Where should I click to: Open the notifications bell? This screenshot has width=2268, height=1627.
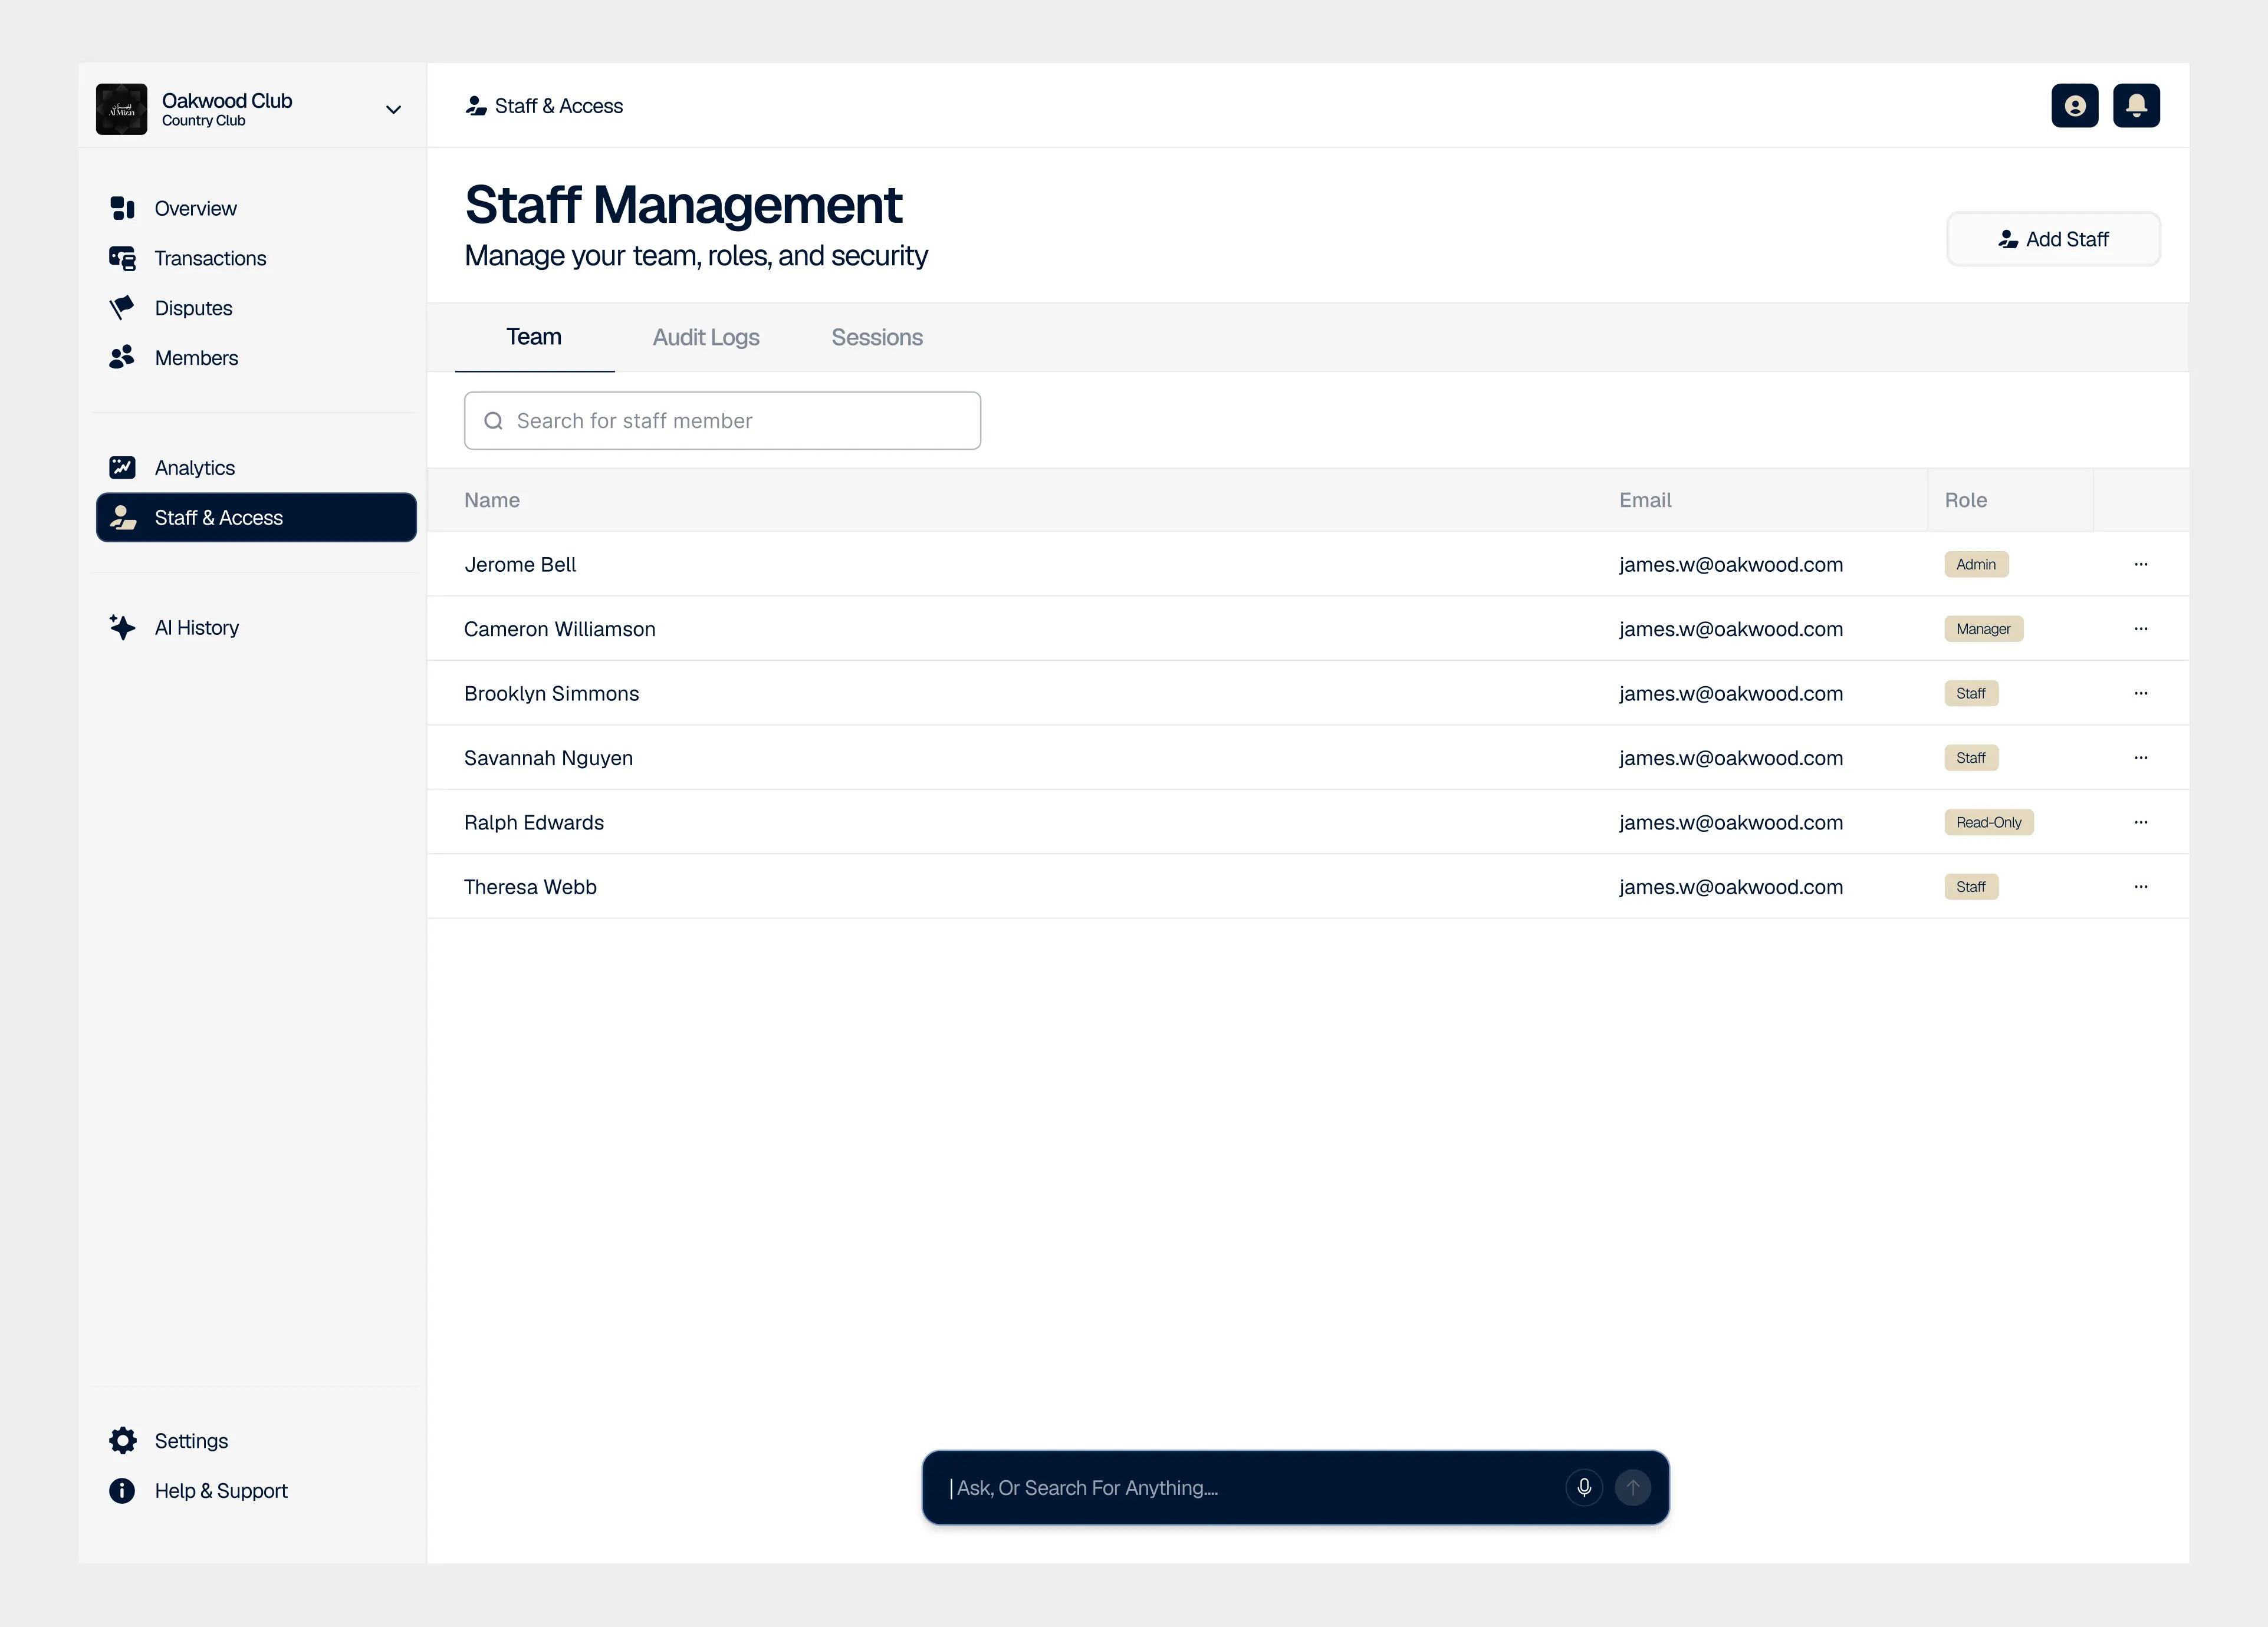click(x=2136, y=105)
